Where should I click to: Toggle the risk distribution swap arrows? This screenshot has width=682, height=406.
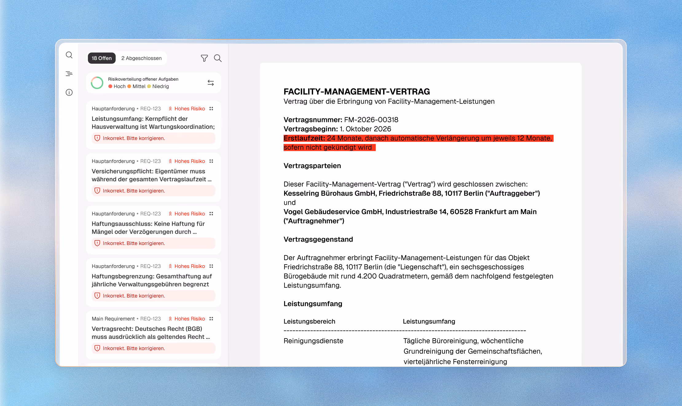click(211, 83)
